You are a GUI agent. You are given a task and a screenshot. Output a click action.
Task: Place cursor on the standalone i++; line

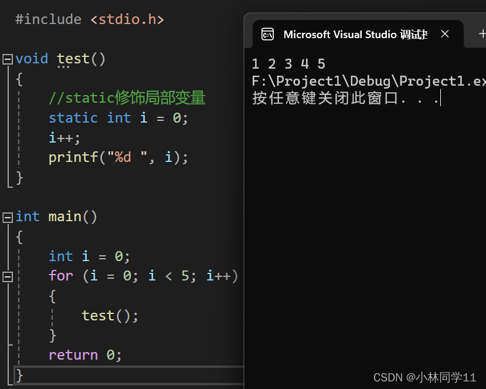[64, 138]
